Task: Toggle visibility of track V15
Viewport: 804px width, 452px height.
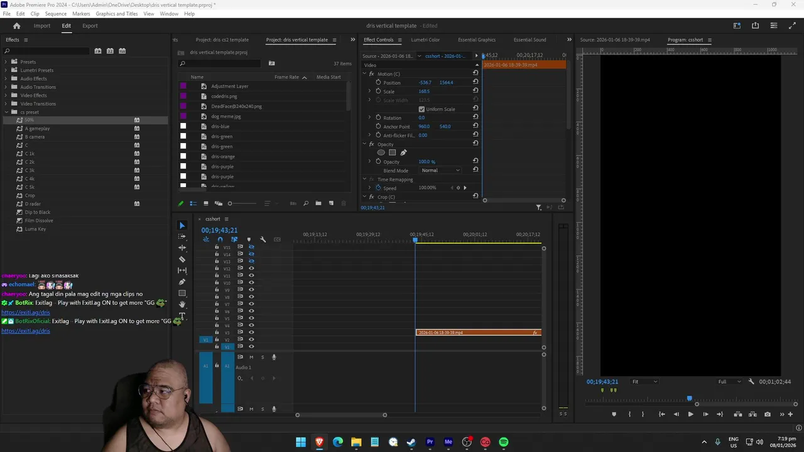Action: 251,247
